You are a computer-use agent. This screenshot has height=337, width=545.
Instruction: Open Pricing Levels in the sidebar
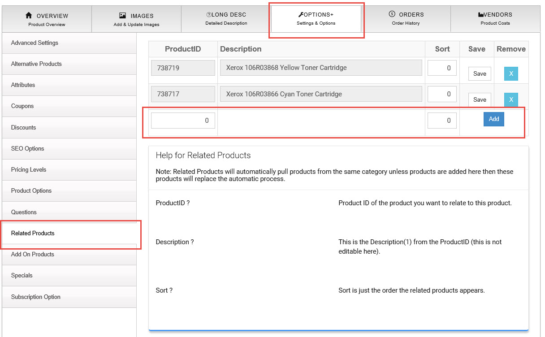(x=69, y=170)
